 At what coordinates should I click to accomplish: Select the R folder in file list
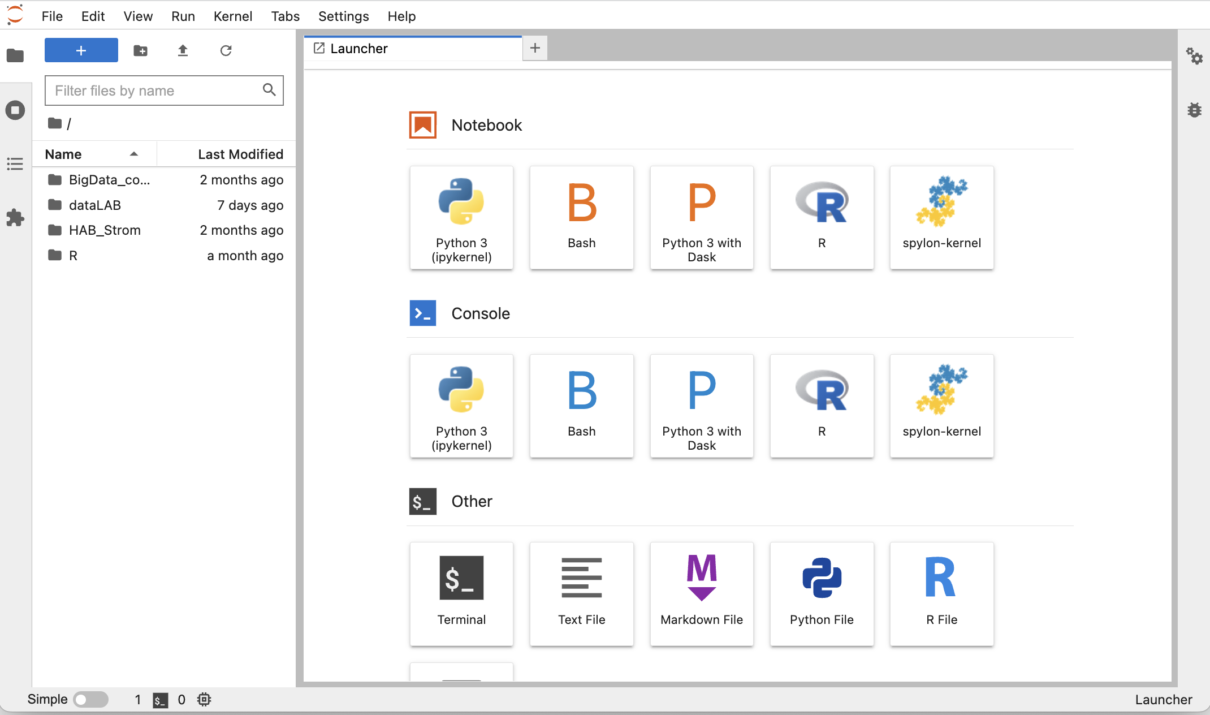[164, 256]
